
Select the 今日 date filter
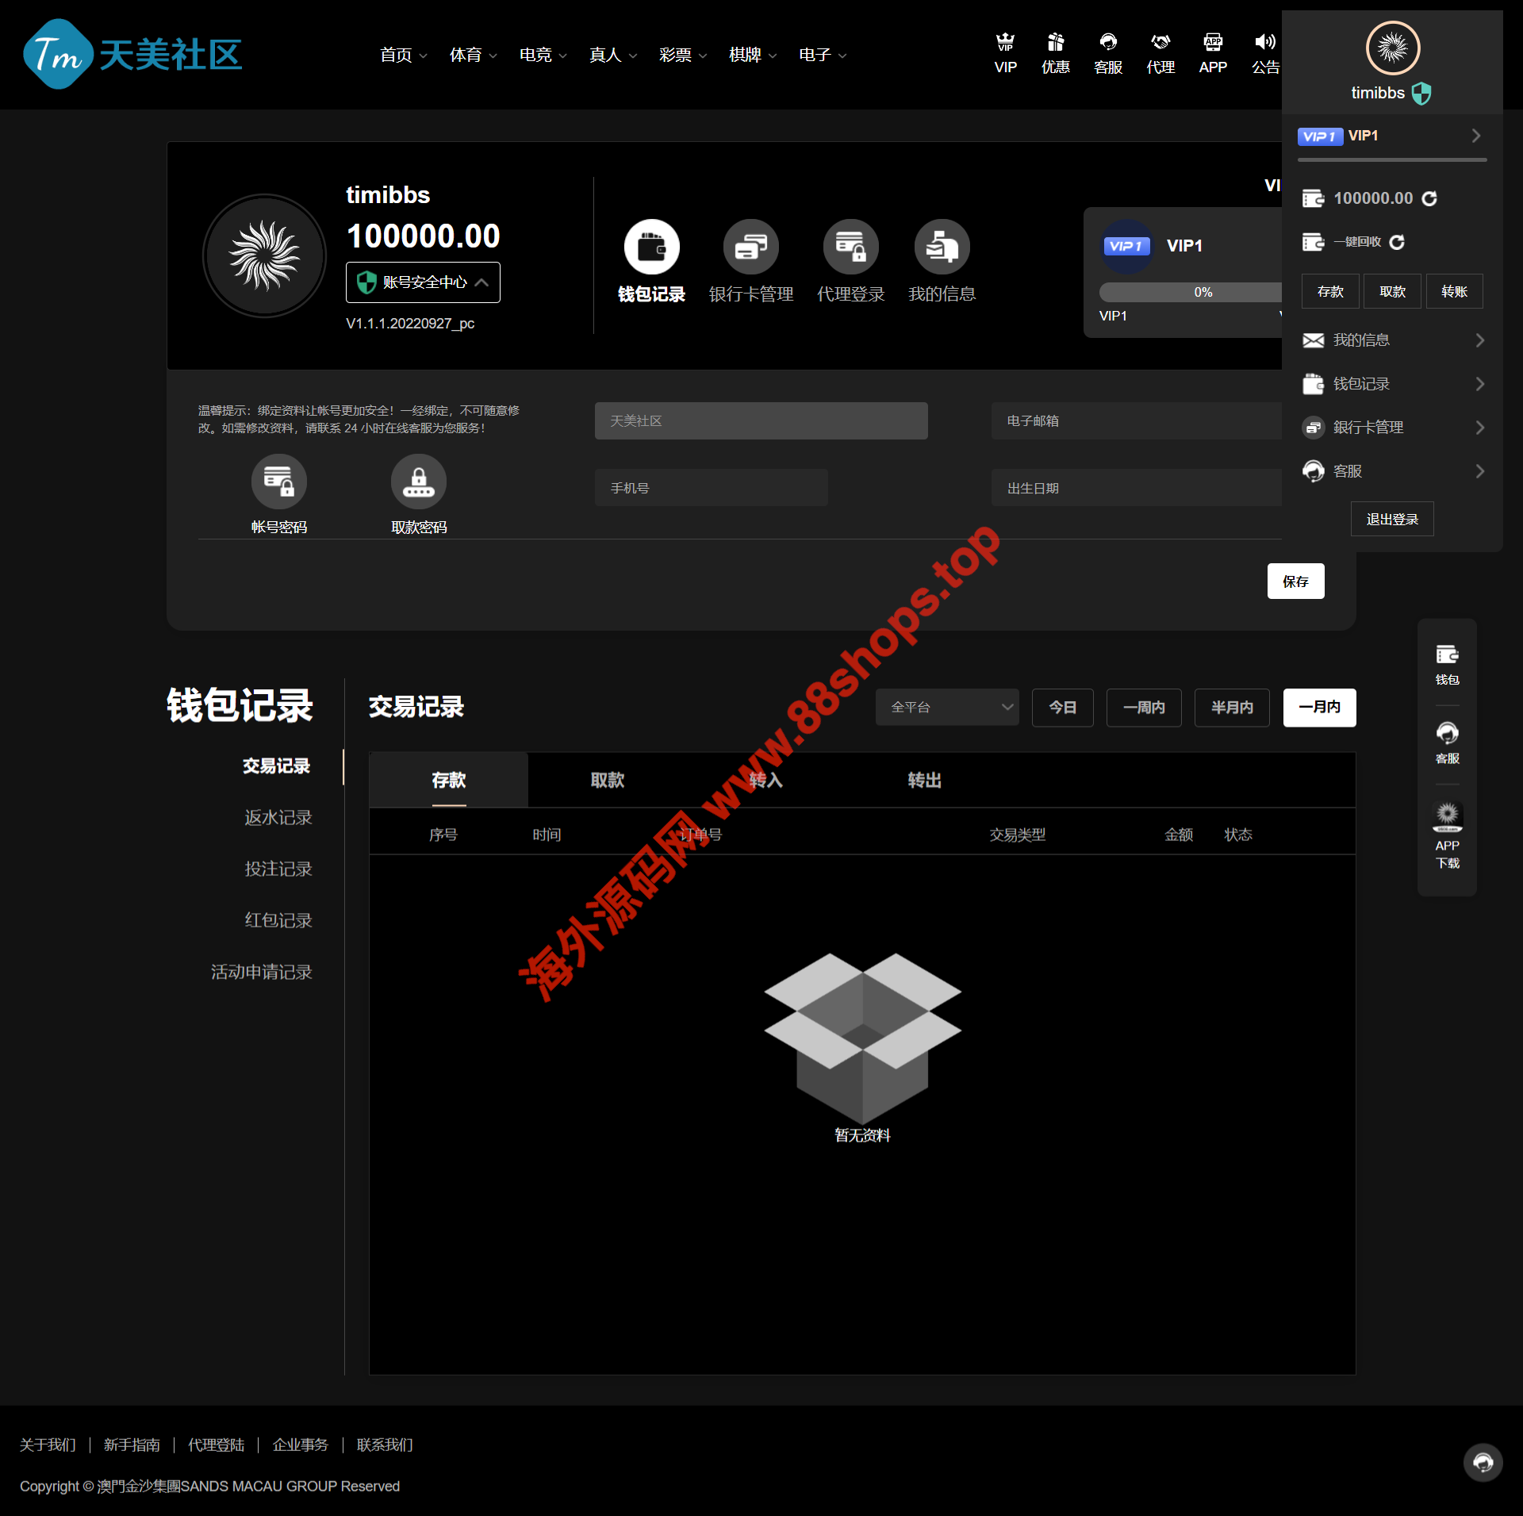1062,707
